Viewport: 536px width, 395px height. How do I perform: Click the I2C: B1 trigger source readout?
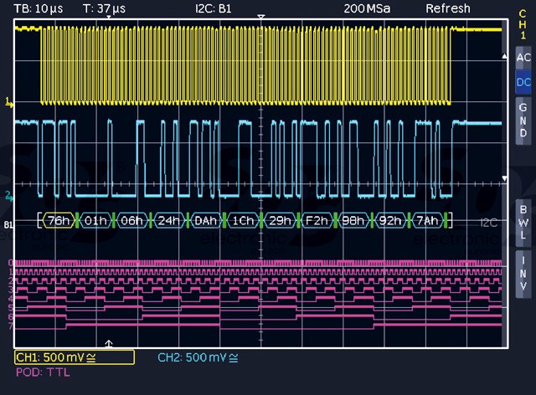click(214, 8)
